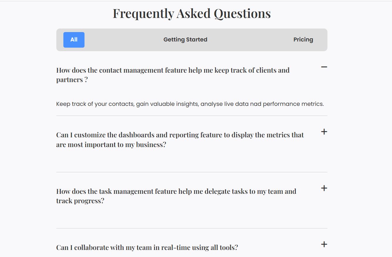Screen dimensions: 392x257
Task: Click the plus icon for dashboards question
Action: coord(324,132)
